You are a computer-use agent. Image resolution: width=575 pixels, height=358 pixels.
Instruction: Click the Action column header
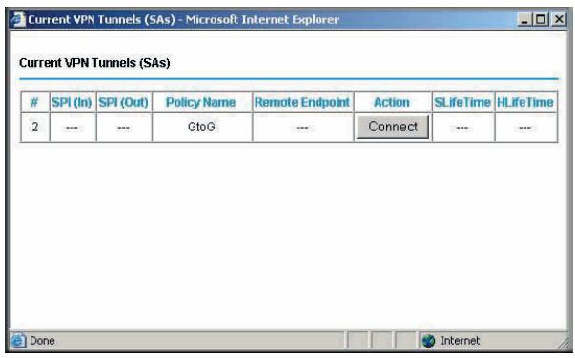[392, 102]
